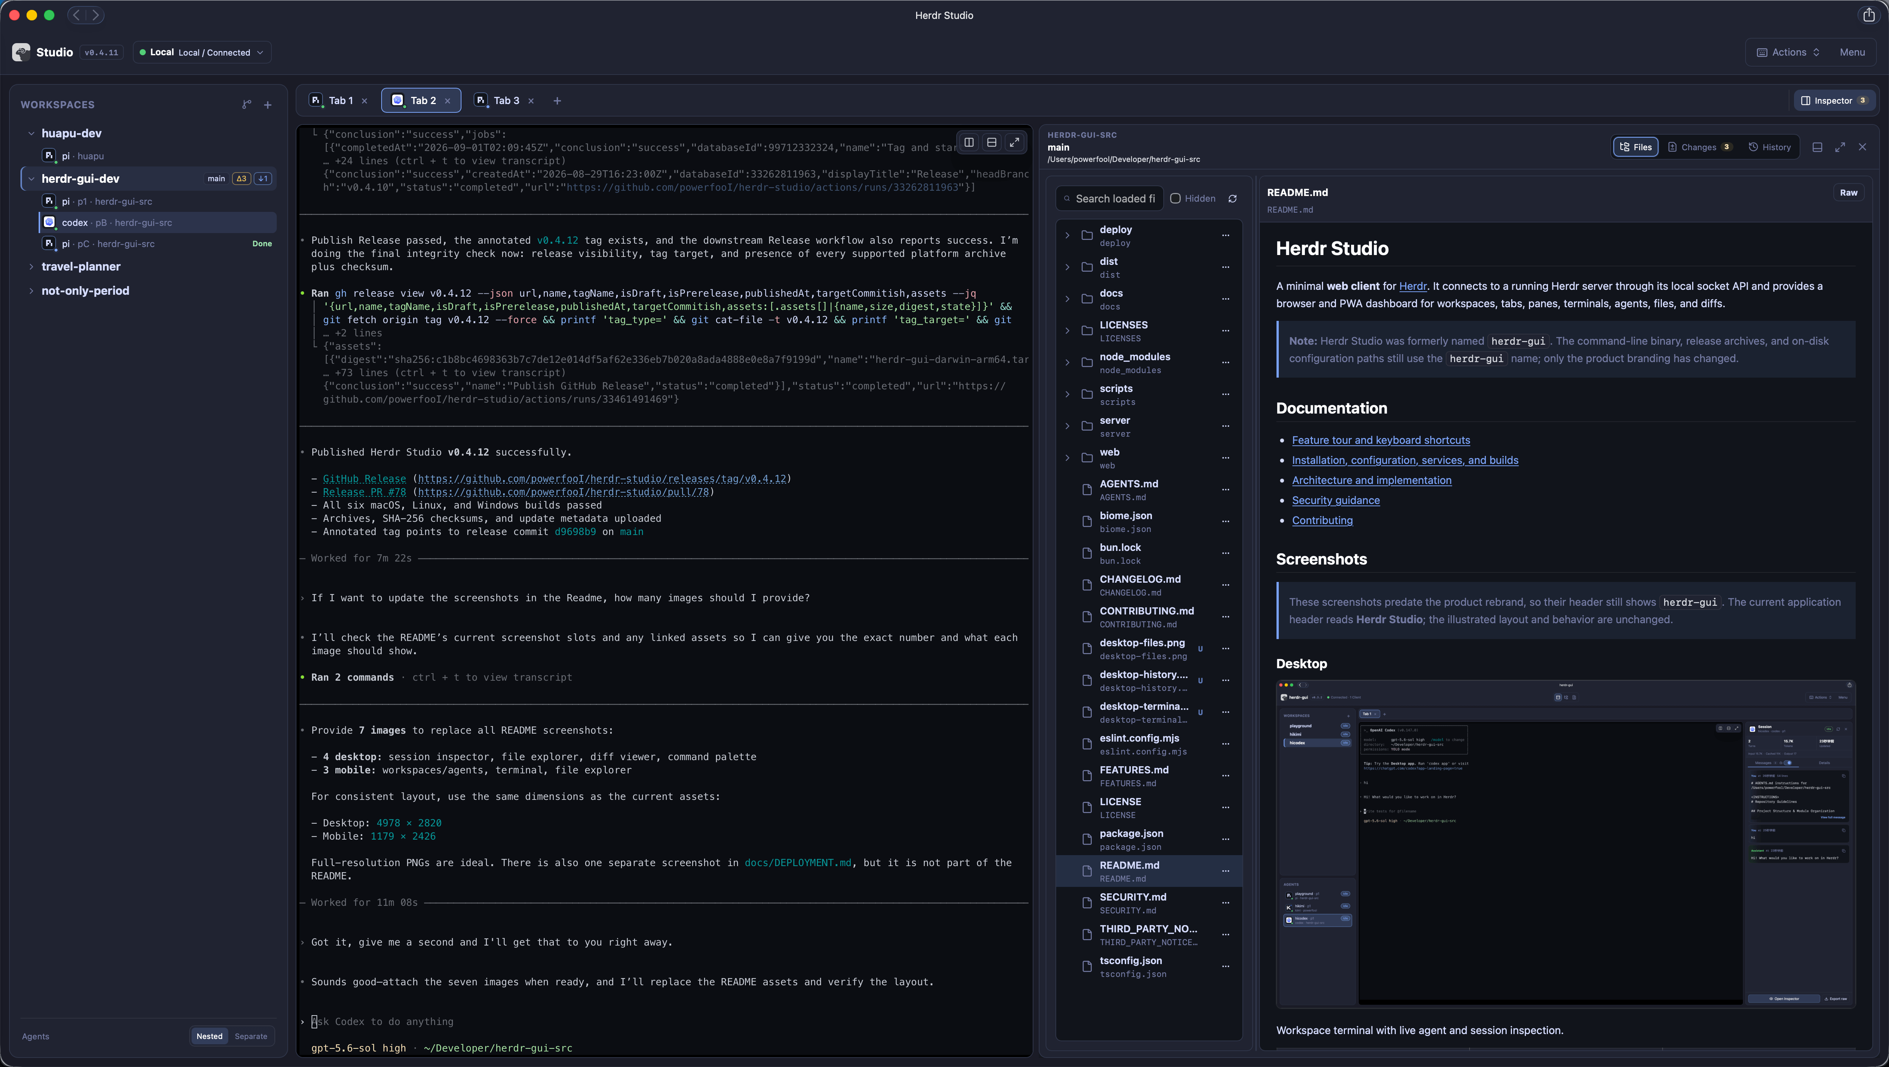Image resolution: width=1889 pixels, height=1067 pixels.
Task: Click the branch icon in Workspaces header
Action: [x=246, y=105]
